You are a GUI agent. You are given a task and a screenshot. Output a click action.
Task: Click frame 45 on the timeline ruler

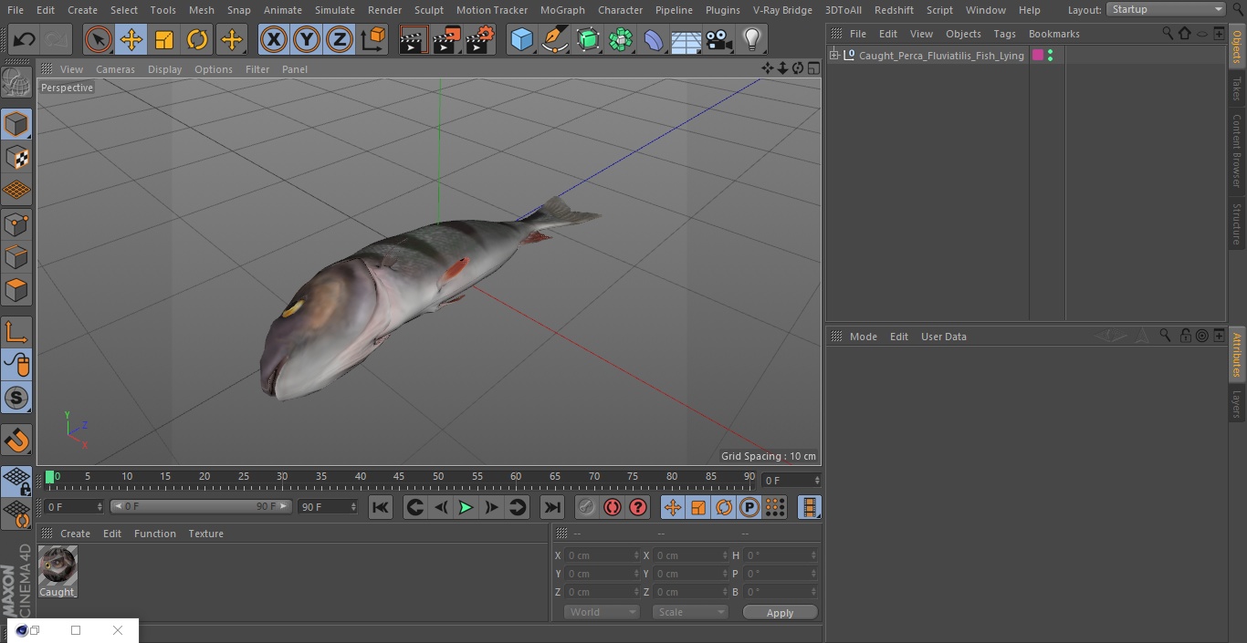tap(399, 477)
